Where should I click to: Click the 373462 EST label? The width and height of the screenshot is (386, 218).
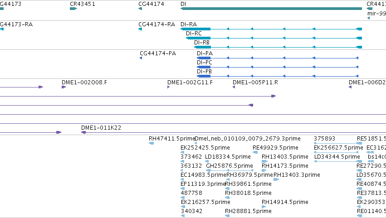(191, 157)
